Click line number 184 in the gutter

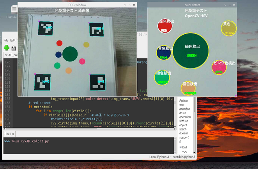pyautogui.click(x=7, y=95)
